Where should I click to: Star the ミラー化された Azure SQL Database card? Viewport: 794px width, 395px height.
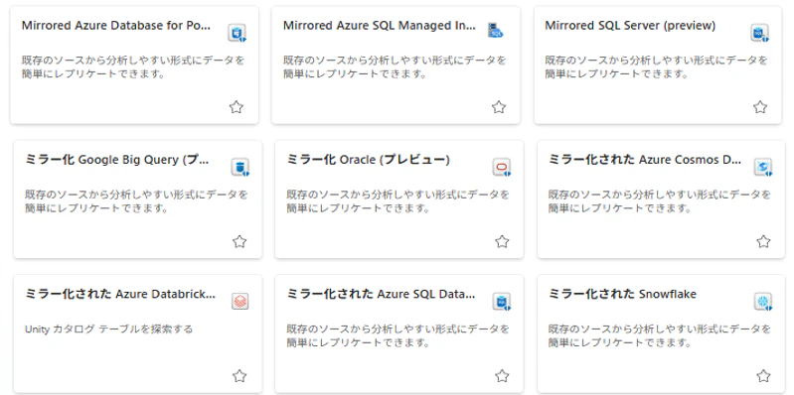coord(502,376)
